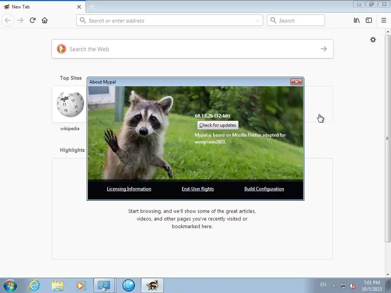Screen dimensions: 391x293
Task: Toggle the sidebars icon
Action: coord(369,21)
